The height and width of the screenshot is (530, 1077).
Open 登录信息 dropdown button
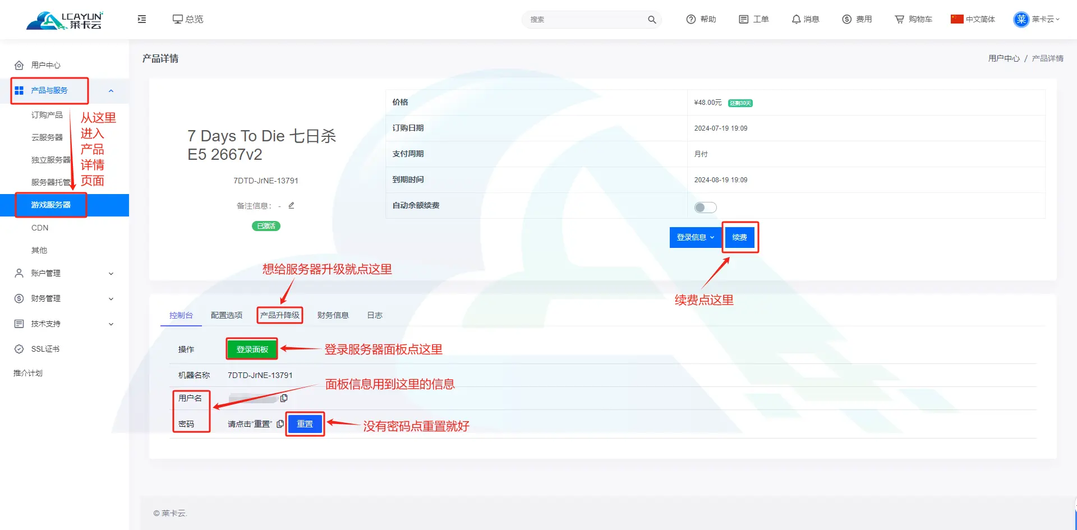click(x=696, y=237)
